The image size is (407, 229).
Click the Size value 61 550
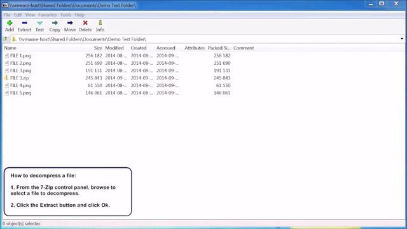[x=95, y=85]
